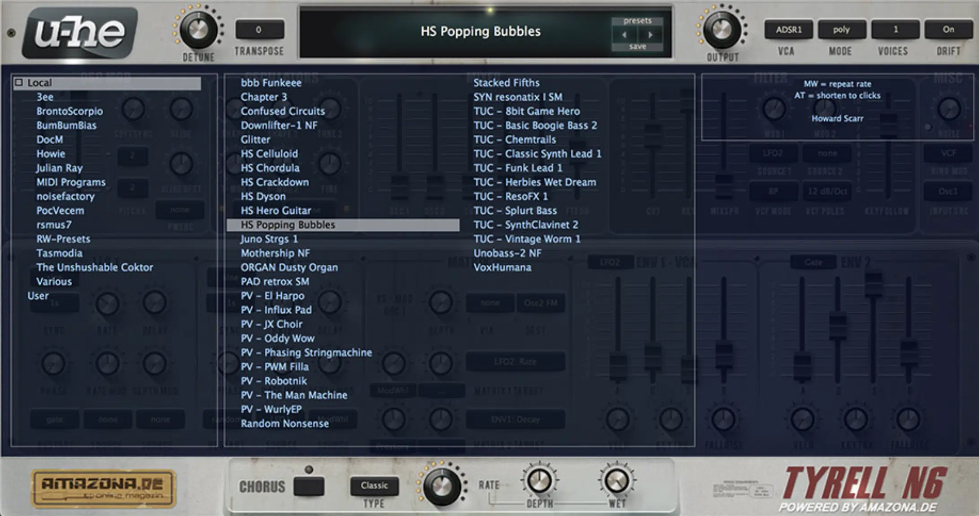Load the Juno Strgs 1 preset
This screenshot has width=979, height=516.
[x=269, y=239]
